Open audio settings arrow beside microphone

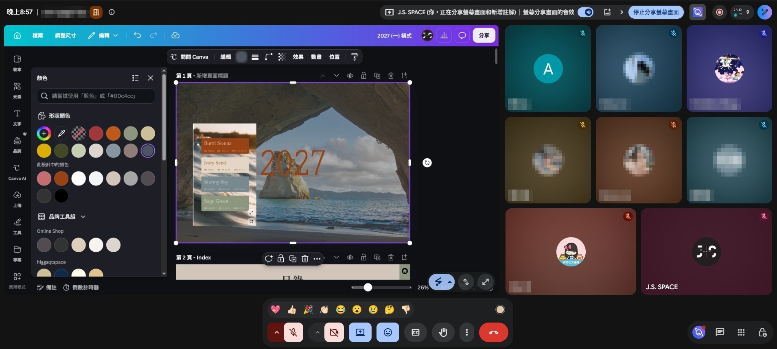[276, 333]
